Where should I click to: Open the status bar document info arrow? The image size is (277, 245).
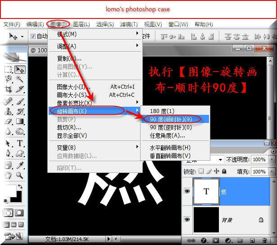click(109, 239)
